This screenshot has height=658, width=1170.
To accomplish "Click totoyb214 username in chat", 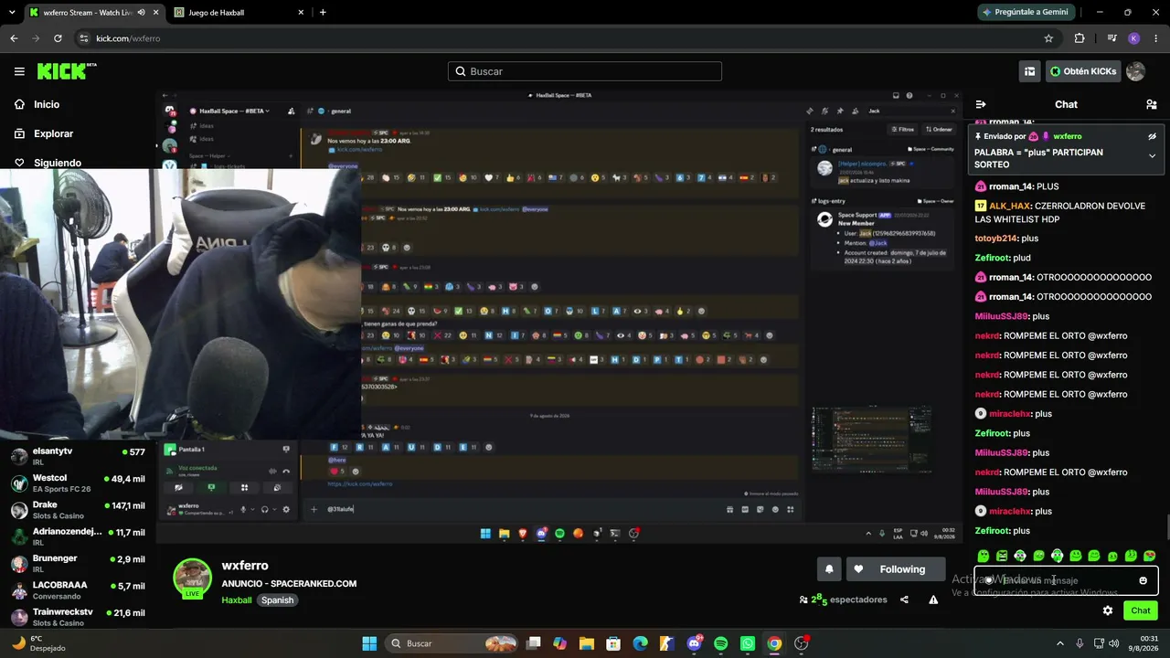I will pyautogui.click(x=996, y=239).
